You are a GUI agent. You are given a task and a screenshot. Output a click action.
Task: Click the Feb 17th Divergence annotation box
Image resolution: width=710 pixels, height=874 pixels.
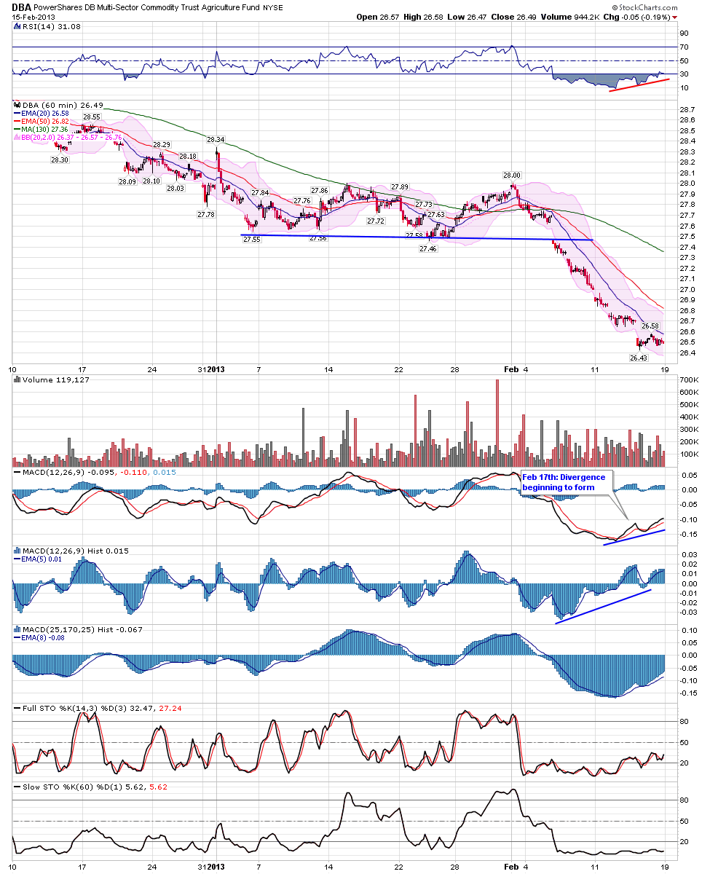click(x=568, y=481)
